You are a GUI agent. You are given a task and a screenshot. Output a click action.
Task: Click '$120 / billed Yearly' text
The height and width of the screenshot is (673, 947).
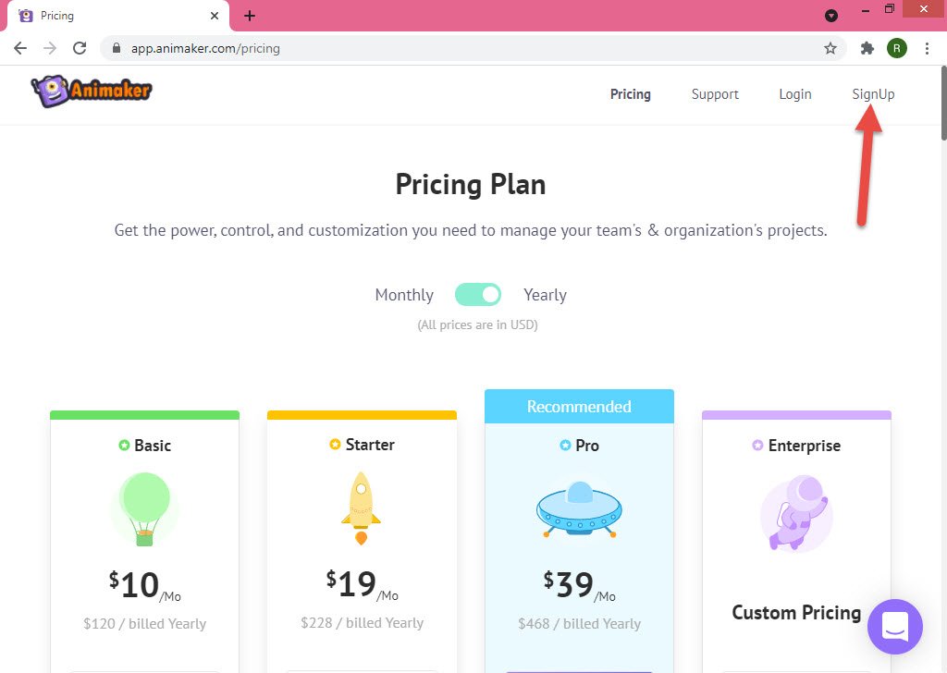click(145, 623)
